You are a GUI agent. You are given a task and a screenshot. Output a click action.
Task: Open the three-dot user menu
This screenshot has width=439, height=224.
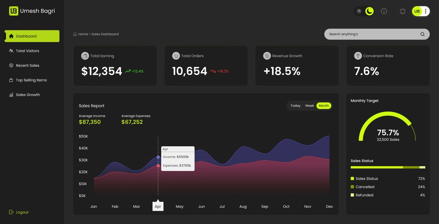pyautogui.click(x=425, y=11)
